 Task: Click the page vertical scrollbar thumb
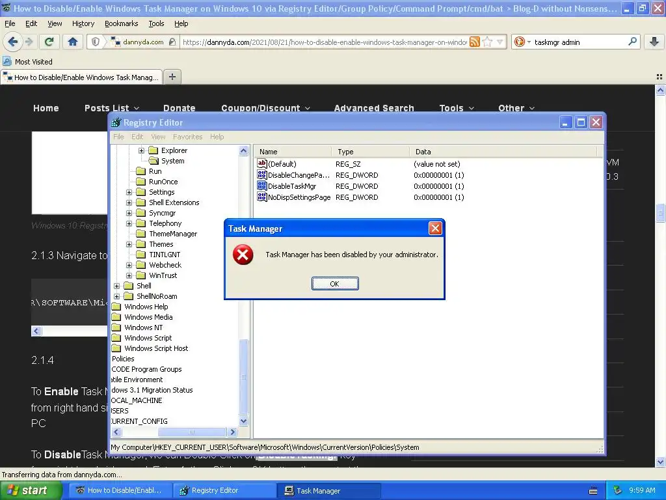pos(660,213)
